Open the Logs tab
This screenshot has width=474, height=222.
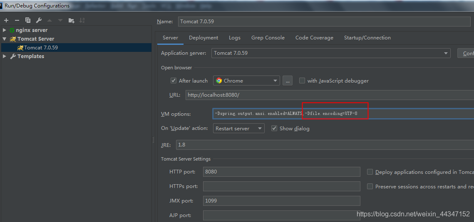click(235, 38)
